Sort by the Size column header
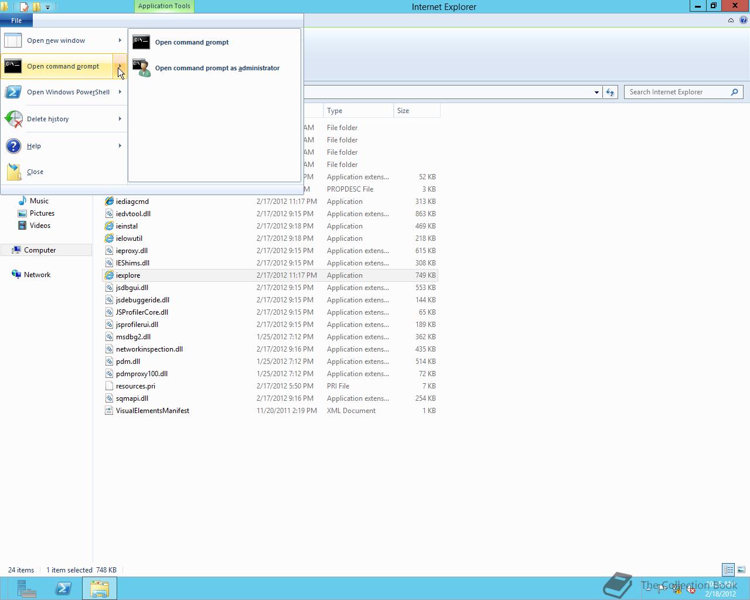This screenshot has width=750, height=600. (417, 111)
